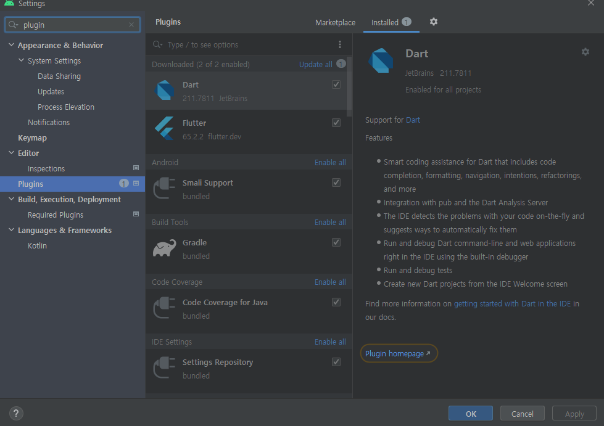
Task: Open the plugins gear settings menu
Action: (433, 22)
